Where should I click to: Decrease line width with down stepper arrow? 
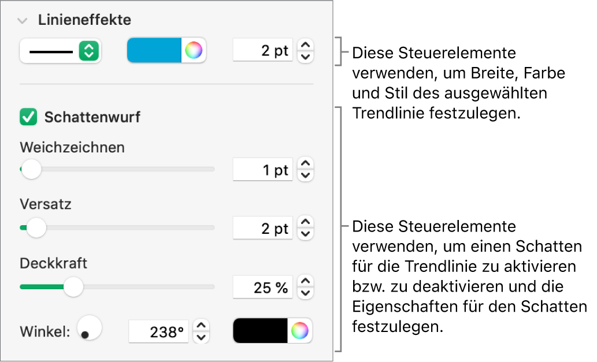[x=306, y=57]
